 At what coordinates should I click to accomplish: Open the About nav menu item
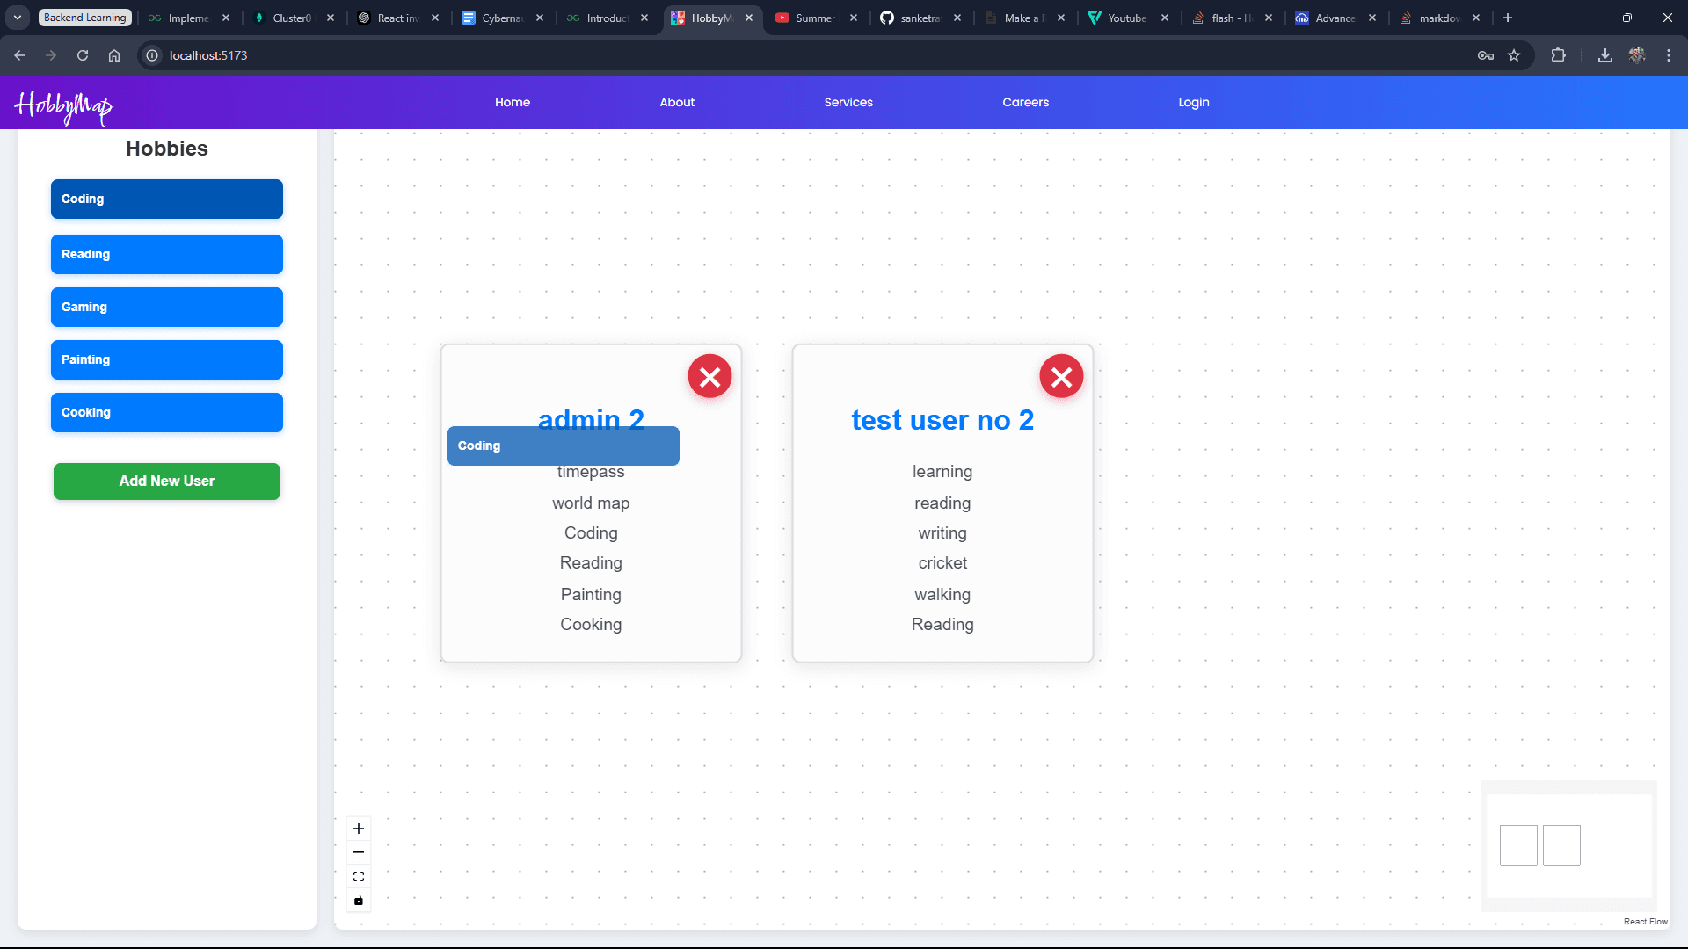[x=677, y=102]
